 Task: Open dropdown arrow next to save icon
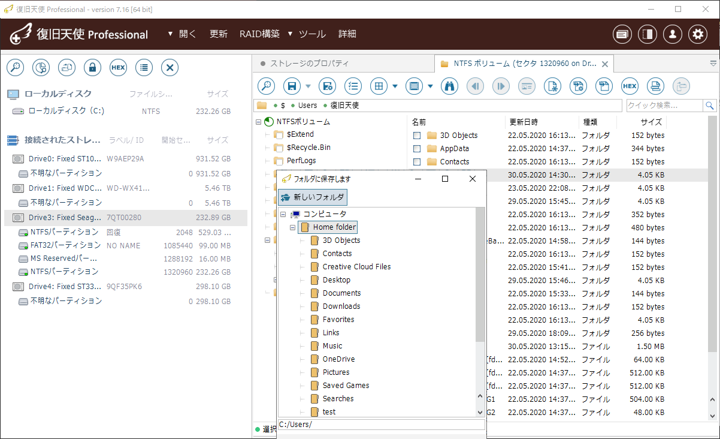pyautogui.click(x=308, y=86)
